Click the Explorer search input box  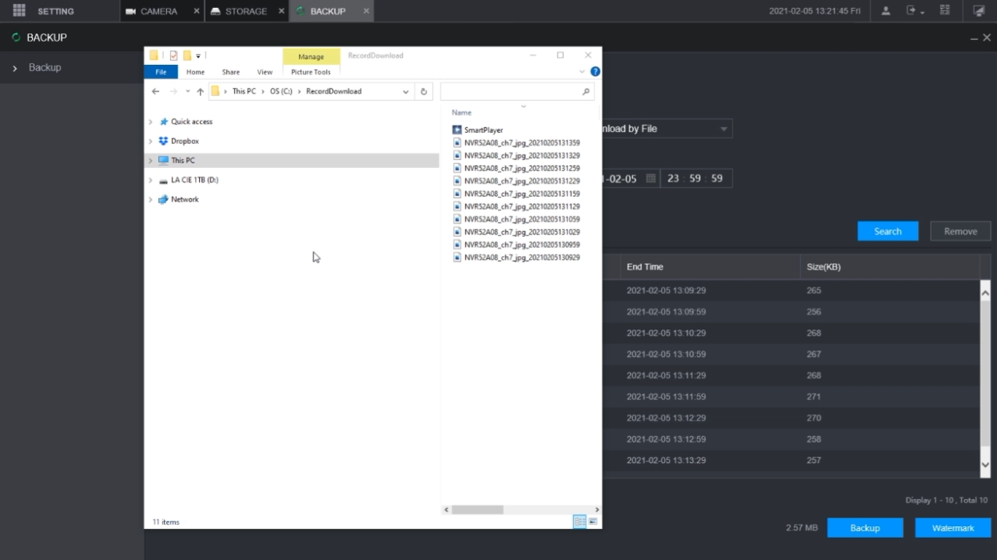(x=510, y=91)
